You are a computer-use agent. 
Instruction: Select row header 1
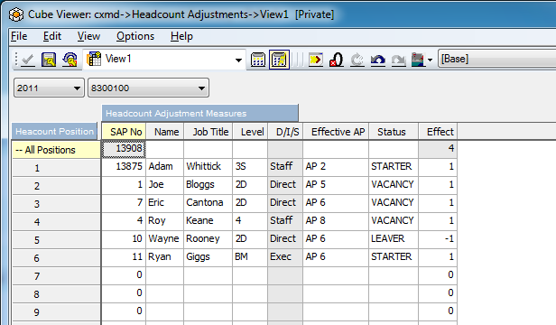56,168
